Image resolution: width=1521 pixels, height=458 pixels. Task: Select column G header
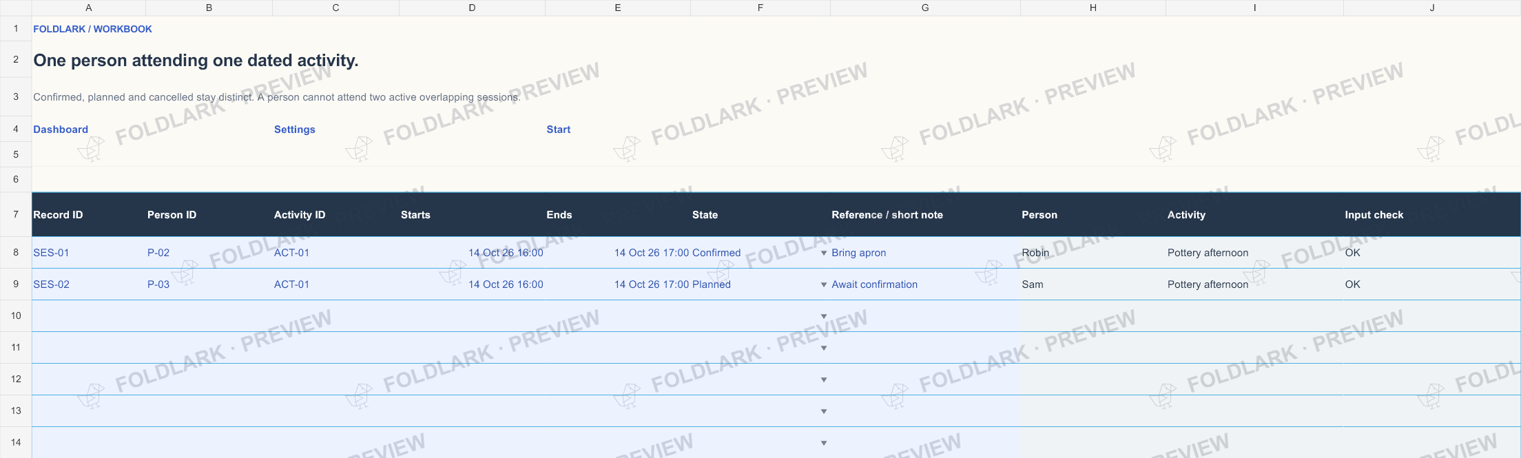click(925, 8)
